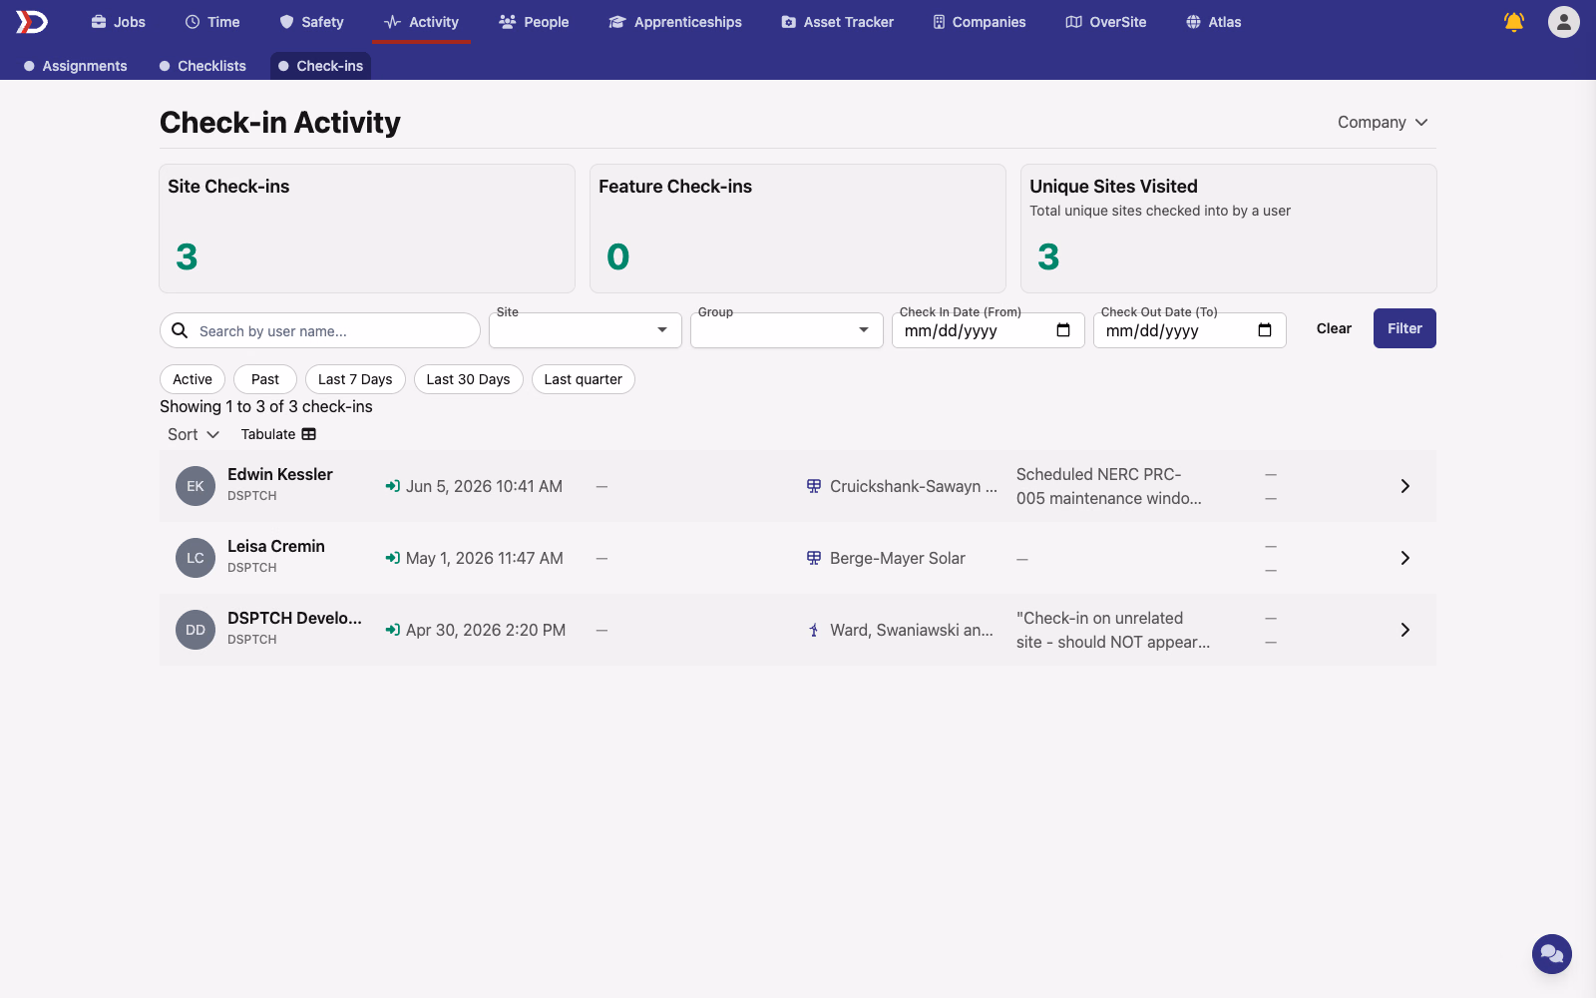Open the Jobs menu
1596x998 pixels.
(118, 22)
